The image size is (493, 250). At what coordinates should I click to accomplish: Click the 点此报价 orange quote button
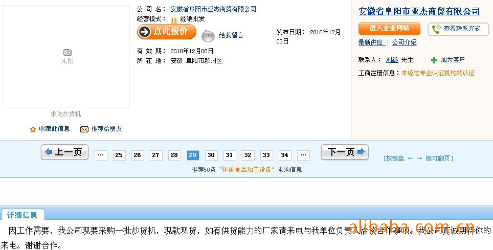167,32
